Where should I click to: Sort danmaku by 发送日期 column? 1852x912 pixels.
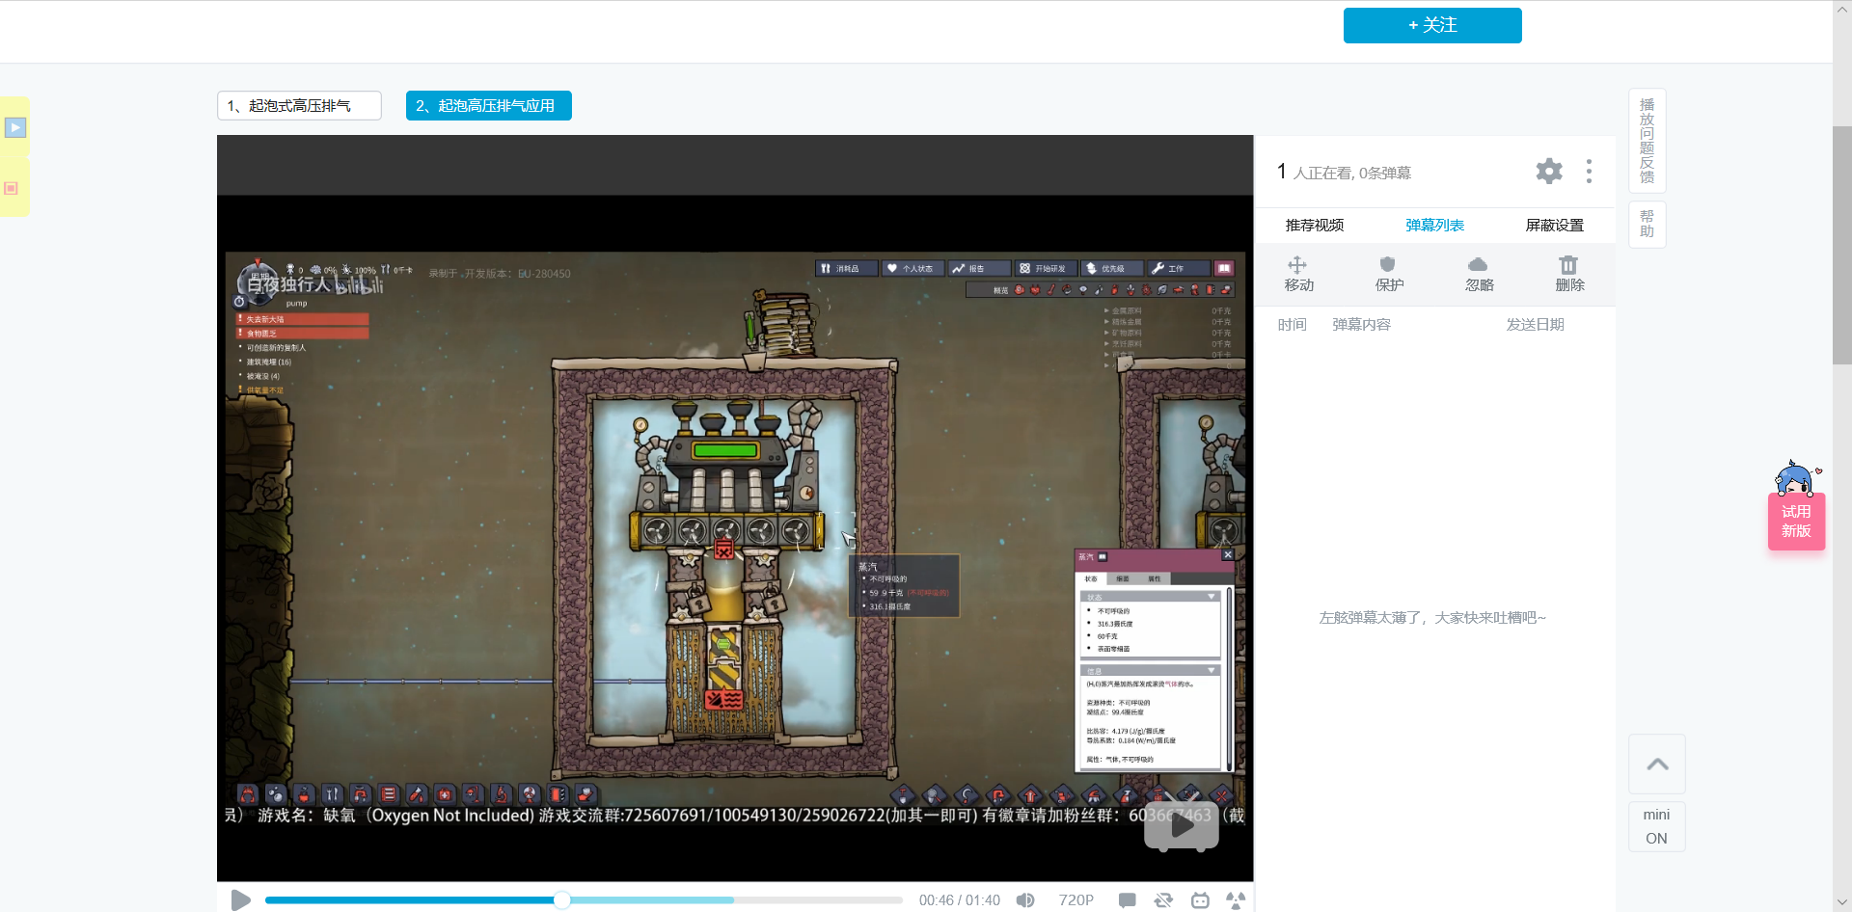coord(1536,325)
